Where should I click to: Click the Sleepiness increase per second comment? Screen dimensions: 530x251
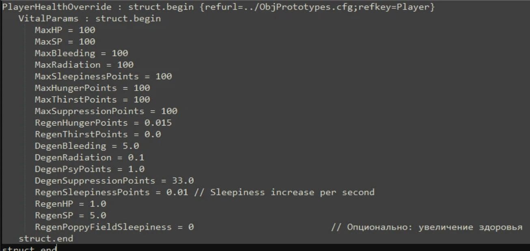point(284,192)
